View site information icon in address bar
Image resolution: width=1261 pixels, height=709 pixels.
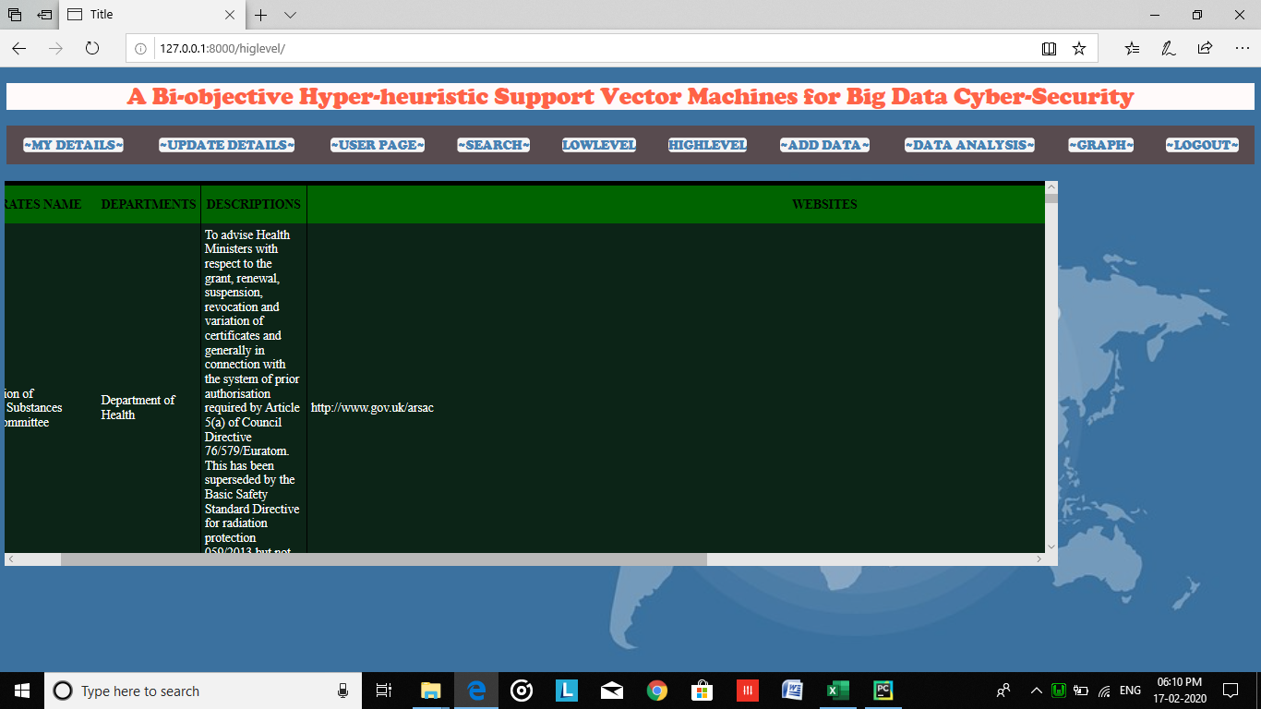(140, 48)
